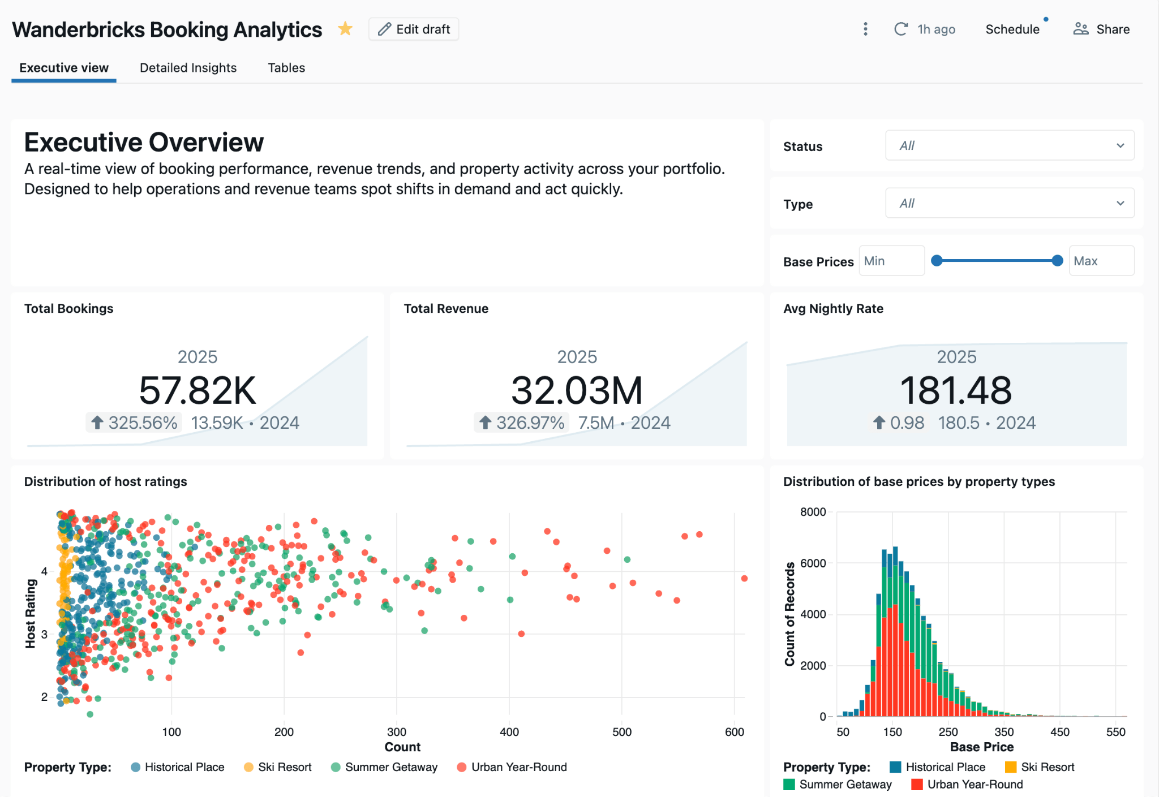Click the yellow favorite star icon
1159x797 pixels.
(345, 29)
